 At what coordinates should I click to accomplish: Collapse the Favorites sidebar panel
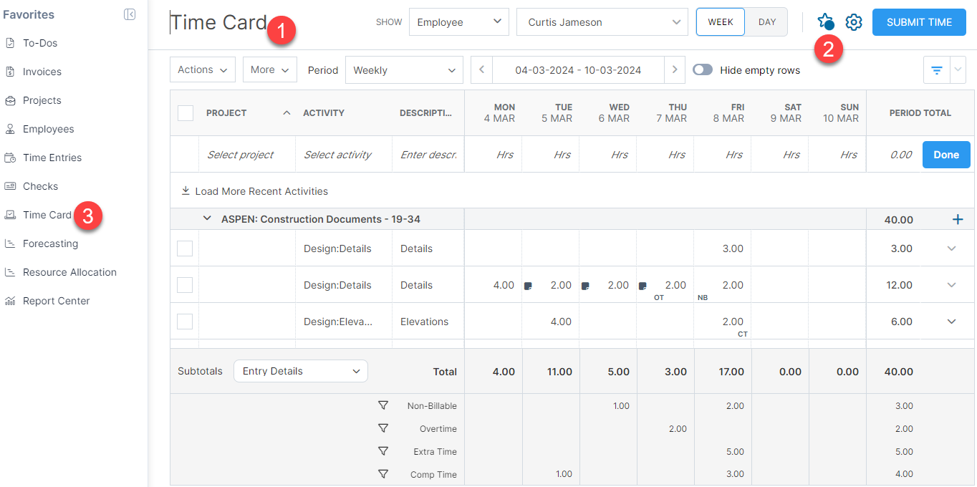(x=130, y=14)
